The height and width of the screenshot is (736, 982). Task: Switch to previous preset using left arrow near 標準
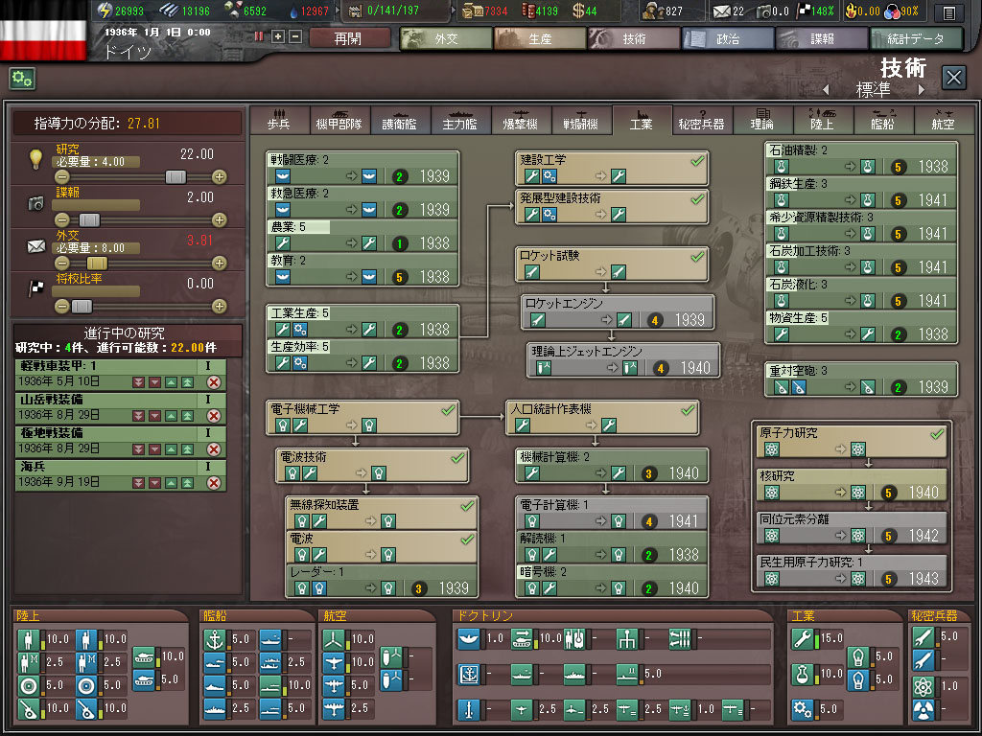(x=826, y=90)
